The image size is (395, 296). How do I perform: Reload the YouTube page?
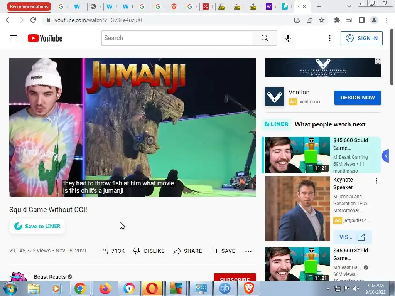33,20
